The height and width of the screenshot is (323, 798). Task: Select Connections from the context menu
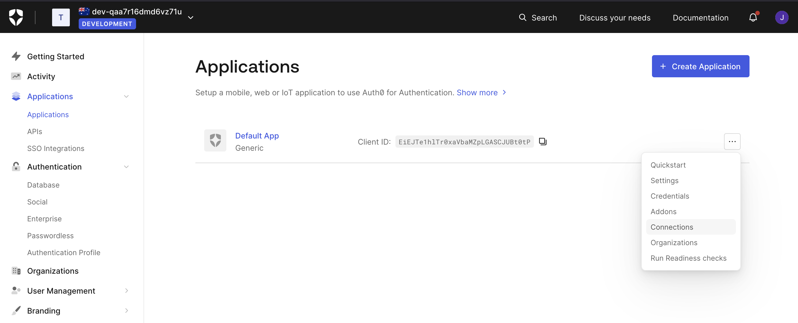[691, 227]
